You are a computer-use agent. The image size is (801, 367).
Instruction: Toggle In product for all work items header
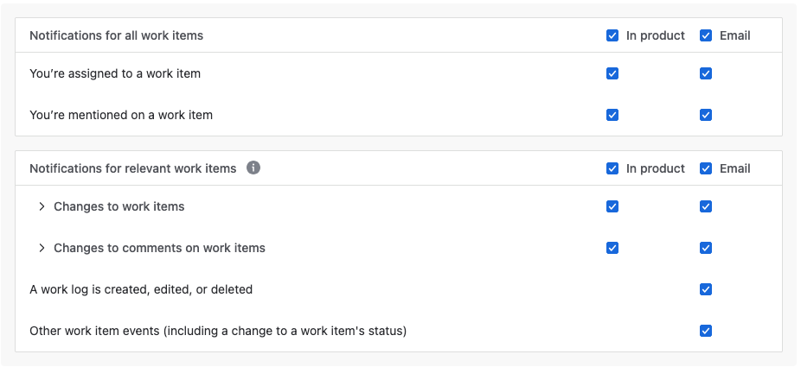(612, 35)
